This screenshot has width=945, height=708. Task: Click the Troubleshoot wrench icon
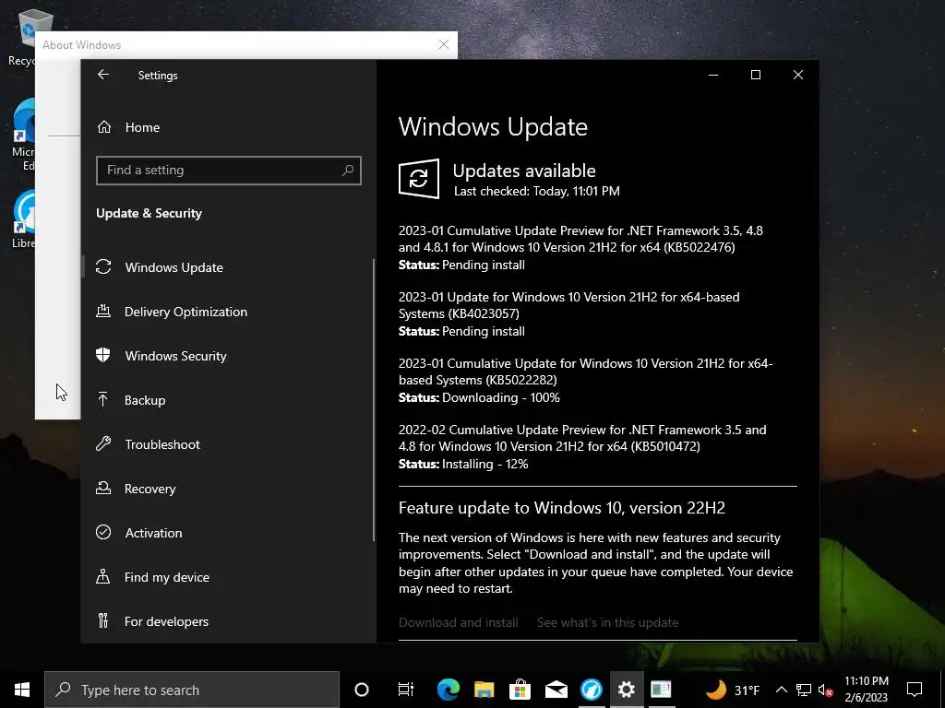[x=103, y=443]
